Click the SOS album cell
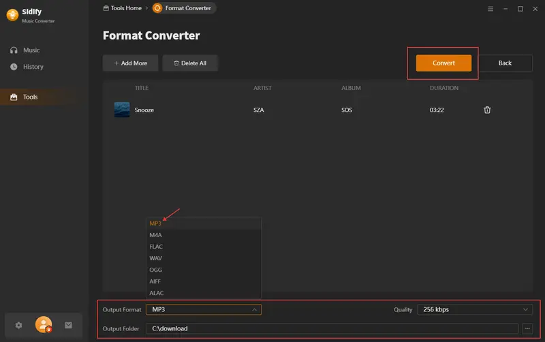The width and height of the screenshot is (545, 342). (347, 110)
